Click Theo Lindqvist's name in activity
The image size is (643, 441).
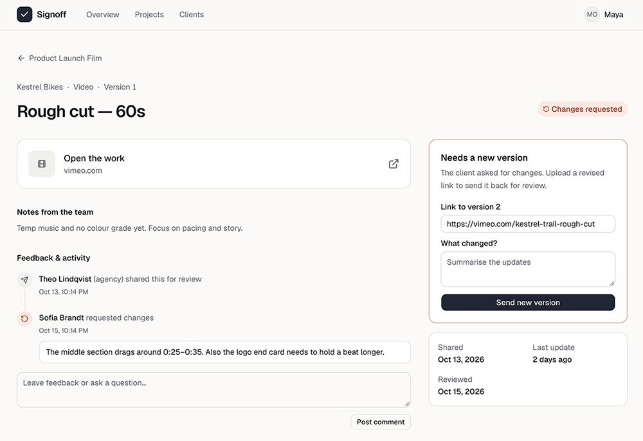click(x=65, y=279)
